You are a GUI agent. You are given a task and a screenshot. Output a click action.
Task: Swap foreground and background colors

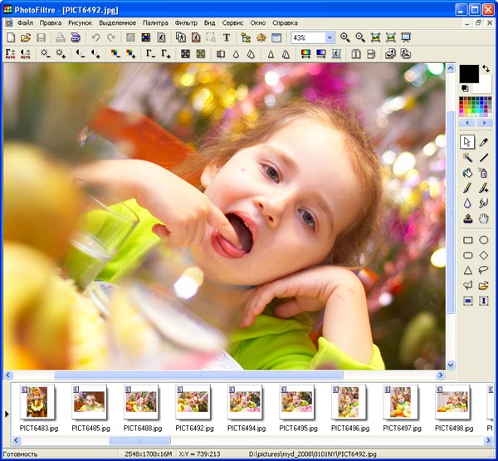pos(486,69)
